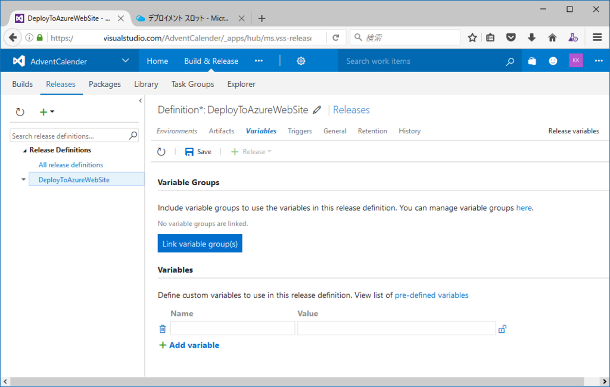Select the General tab

[x=335, y=131]
